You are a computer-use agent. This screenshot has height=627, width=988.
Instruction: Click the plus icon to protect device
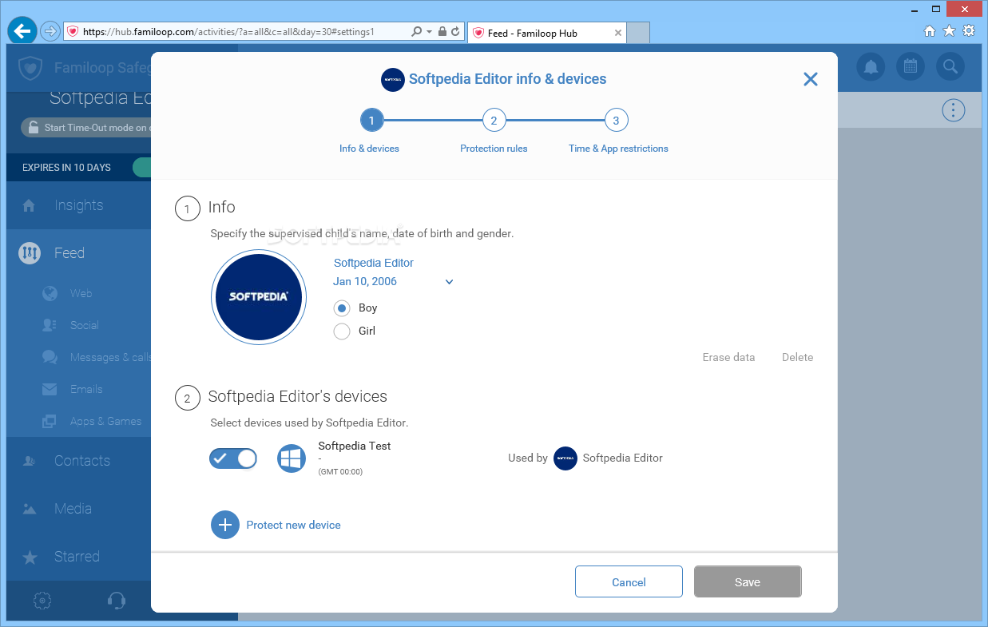(225, 525)
